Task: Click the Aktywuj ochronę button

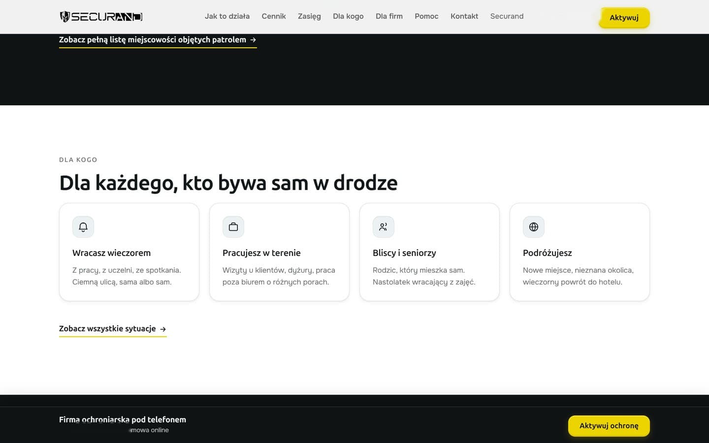Action: click(609, 426)
